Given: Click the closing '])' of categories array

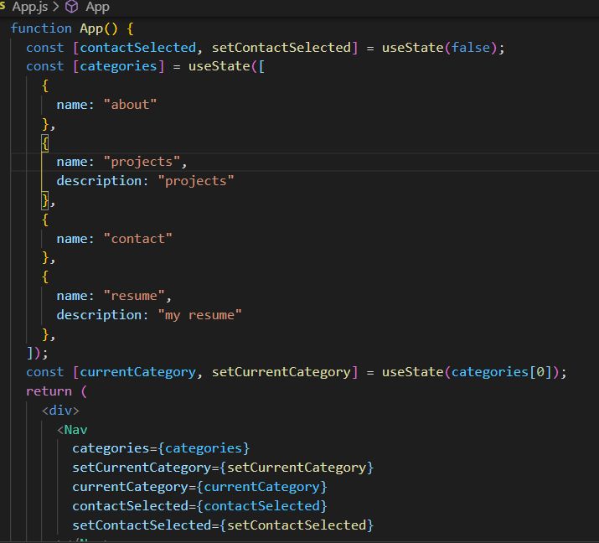Looking at the screenshot, I should pos(34,353).
